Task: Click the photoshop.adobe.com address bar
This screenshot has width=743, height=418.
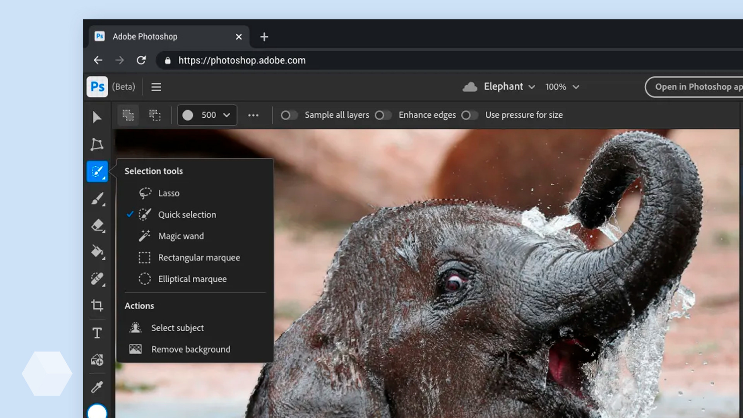Action: click(x=449, y=60)
